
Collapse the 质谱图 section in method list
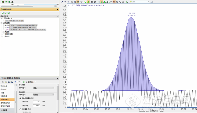[x=1, y=110]
